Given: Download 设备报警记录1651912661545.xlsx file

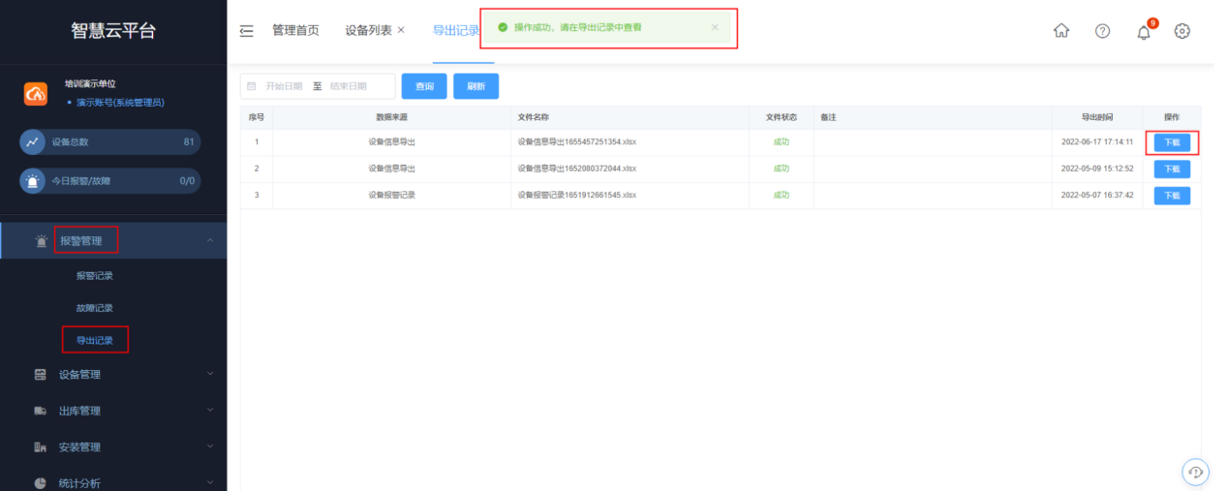Looking at the screenshot, I should [1172, 196].
